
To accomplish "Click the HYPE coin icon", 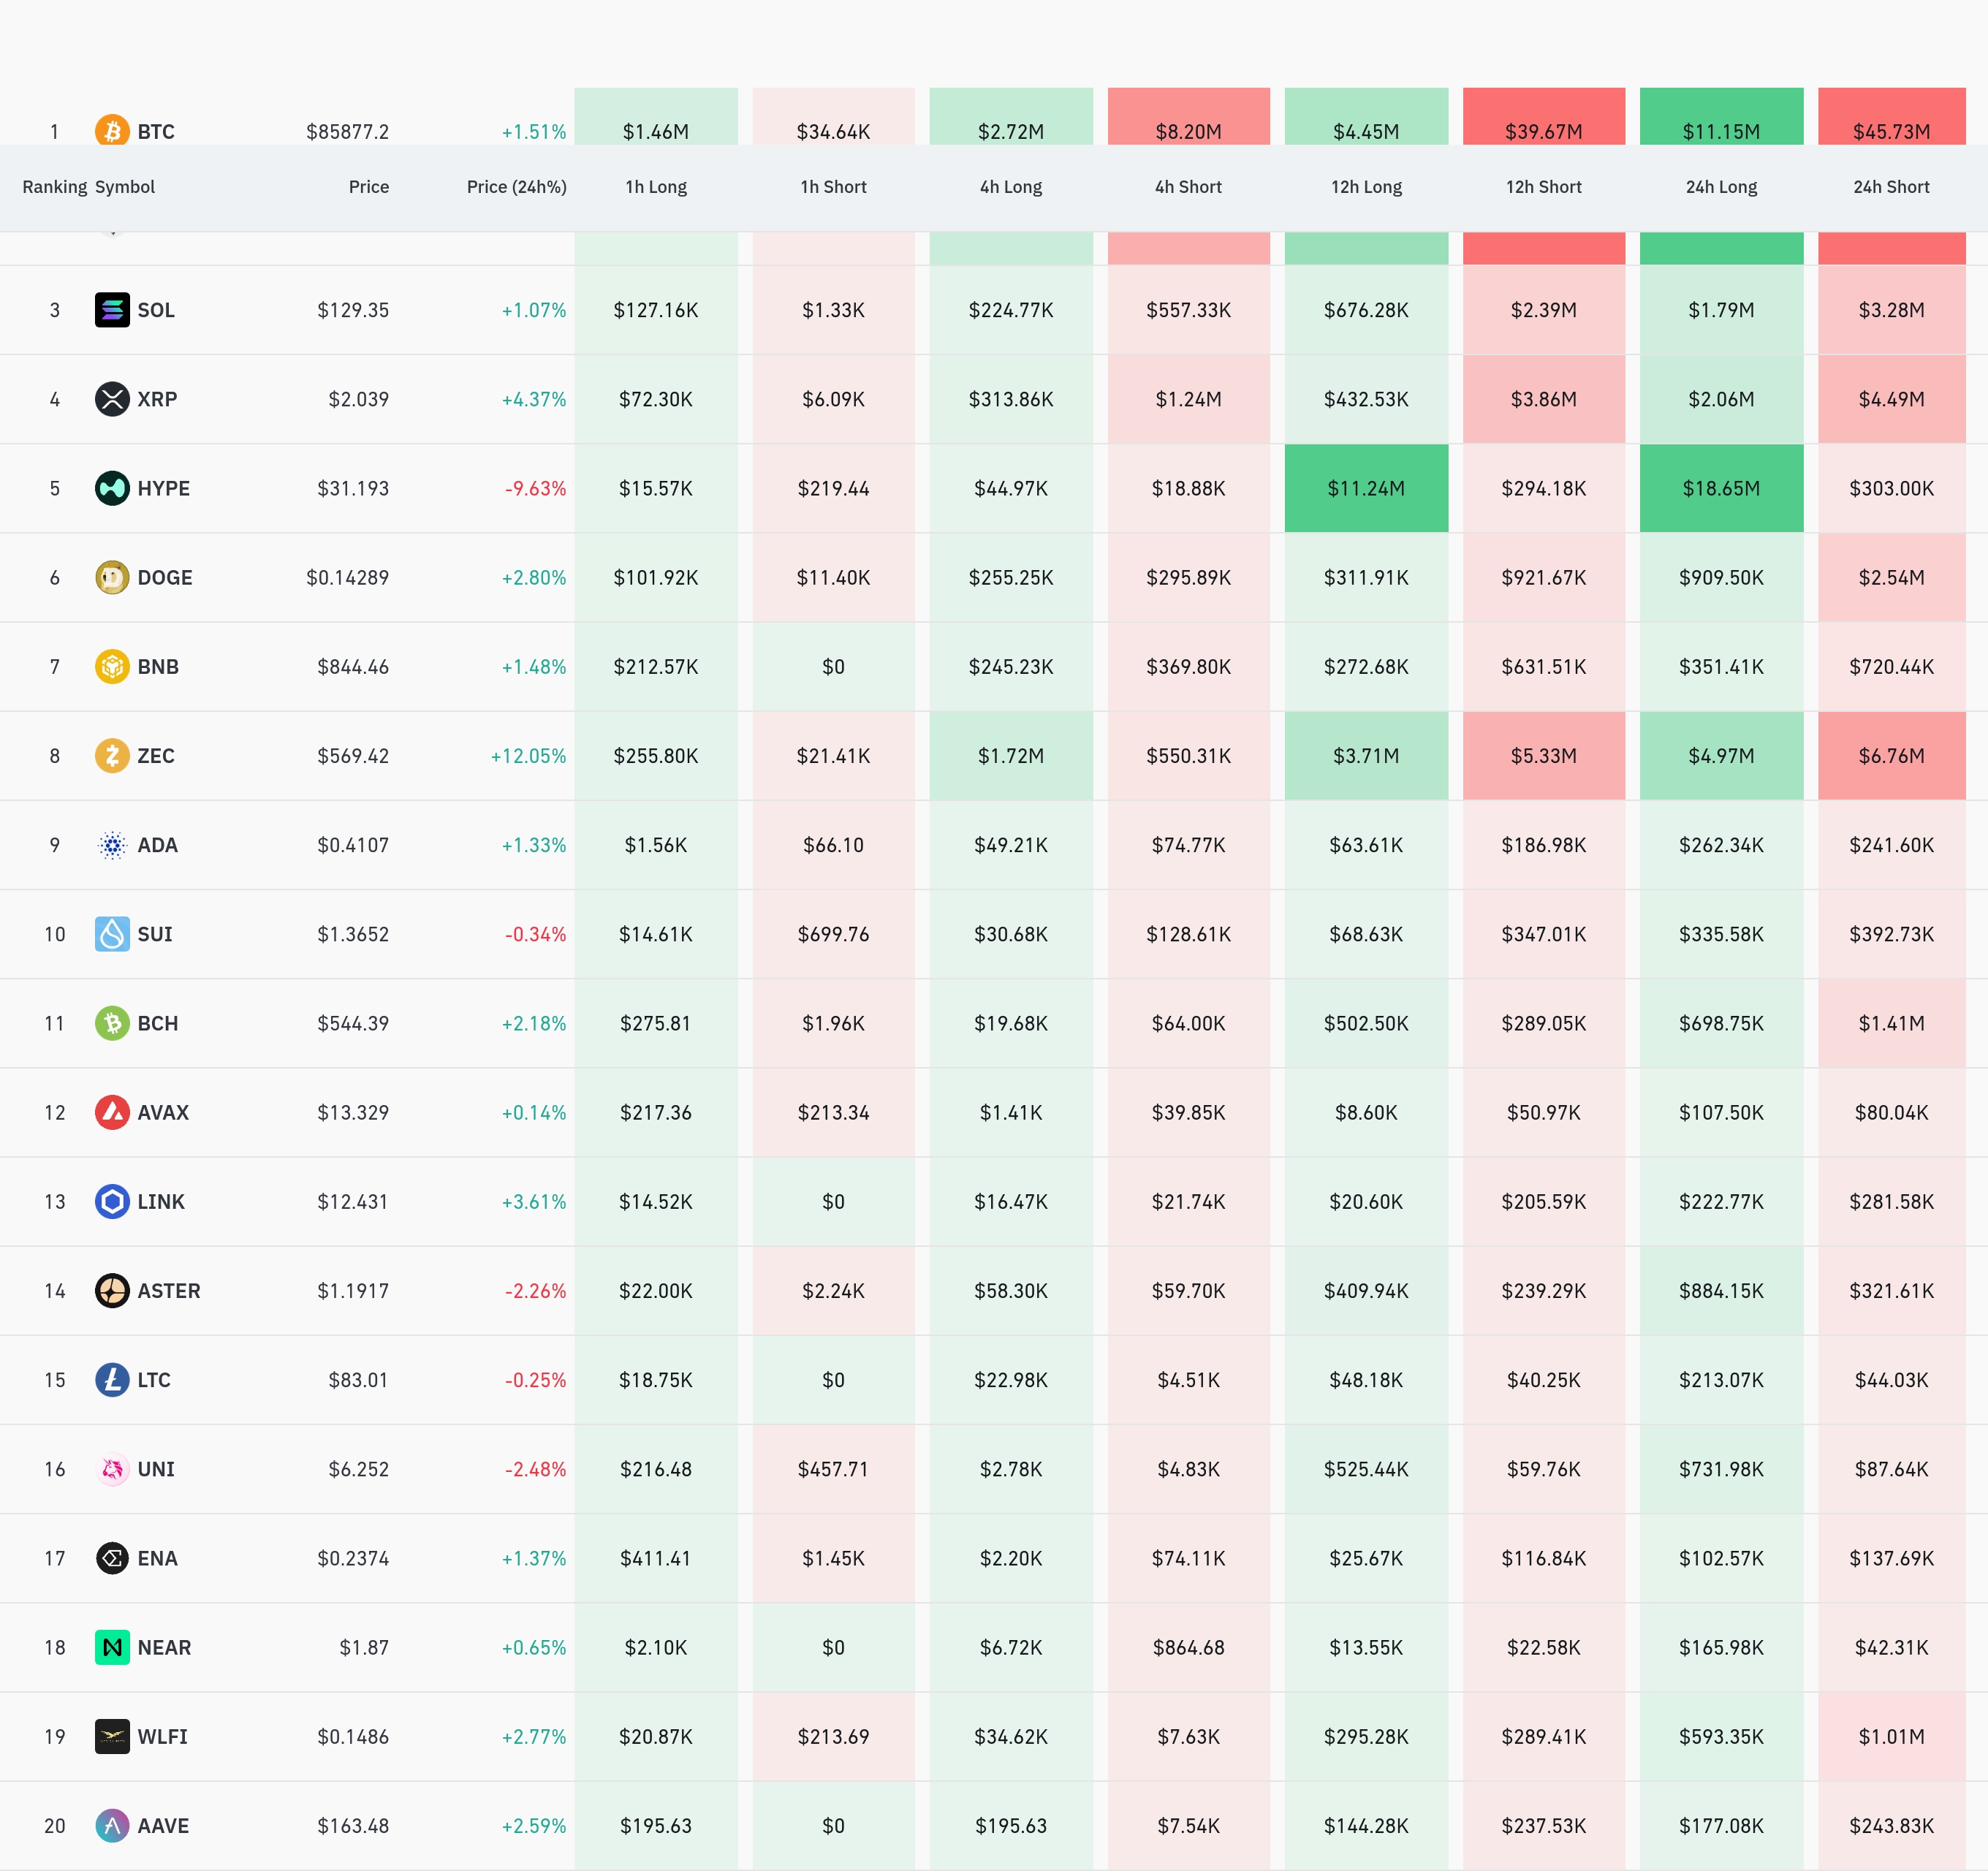I will (x=112, y=488).
